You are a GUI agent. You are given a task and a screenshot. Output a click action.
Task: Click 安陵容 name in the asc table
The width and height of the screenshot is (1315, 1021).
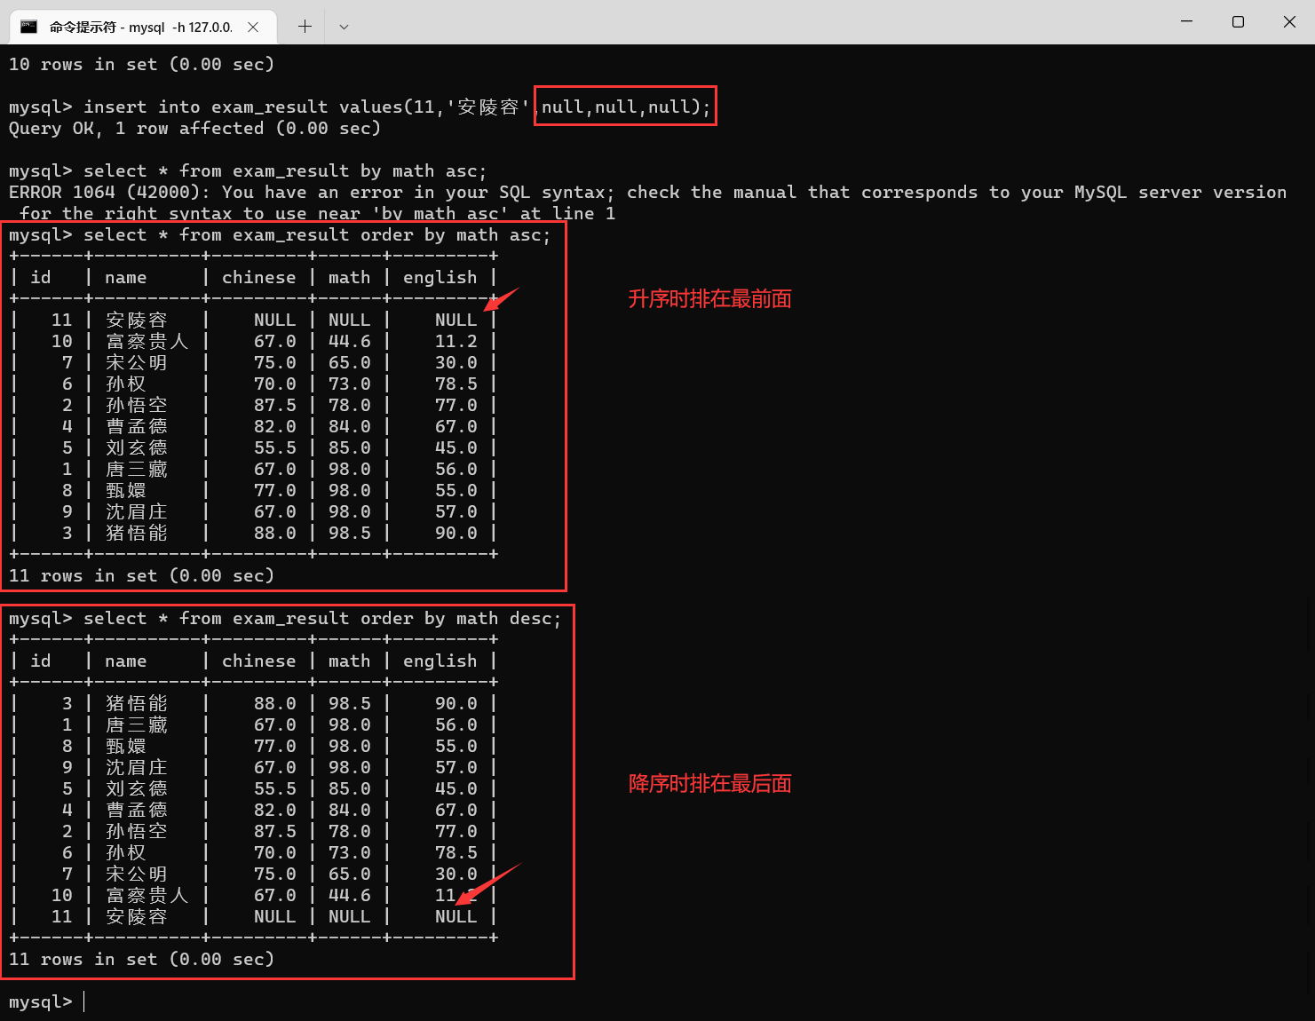pos(136,320)
